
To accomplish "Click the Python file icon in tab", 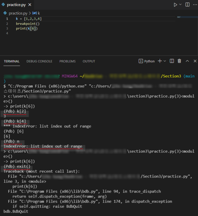I will [x=3, y=5].
